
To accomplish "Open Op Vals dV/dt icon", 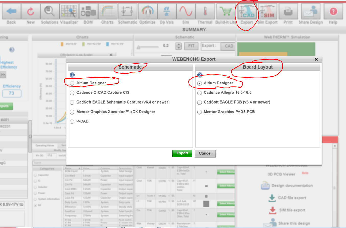I will 166,11.
